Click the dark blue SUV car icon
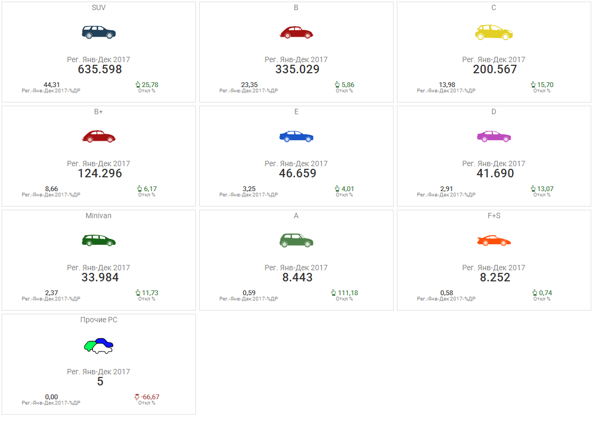The height and width of the screenshot is (421, 596). pos(99,32)
